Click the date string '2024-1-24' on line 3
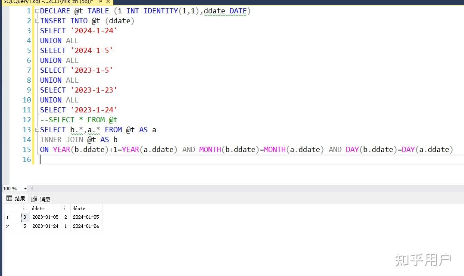 pyautogui.click(x=94, y=31)
